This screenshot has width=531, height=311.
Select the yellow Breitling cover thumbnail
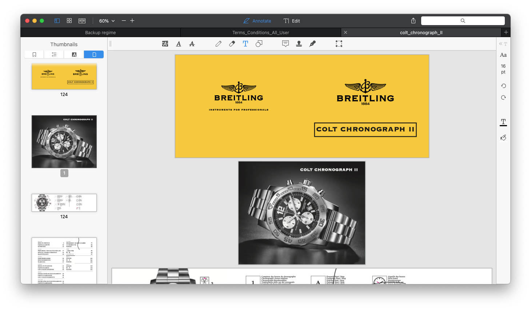pos(64,76)
